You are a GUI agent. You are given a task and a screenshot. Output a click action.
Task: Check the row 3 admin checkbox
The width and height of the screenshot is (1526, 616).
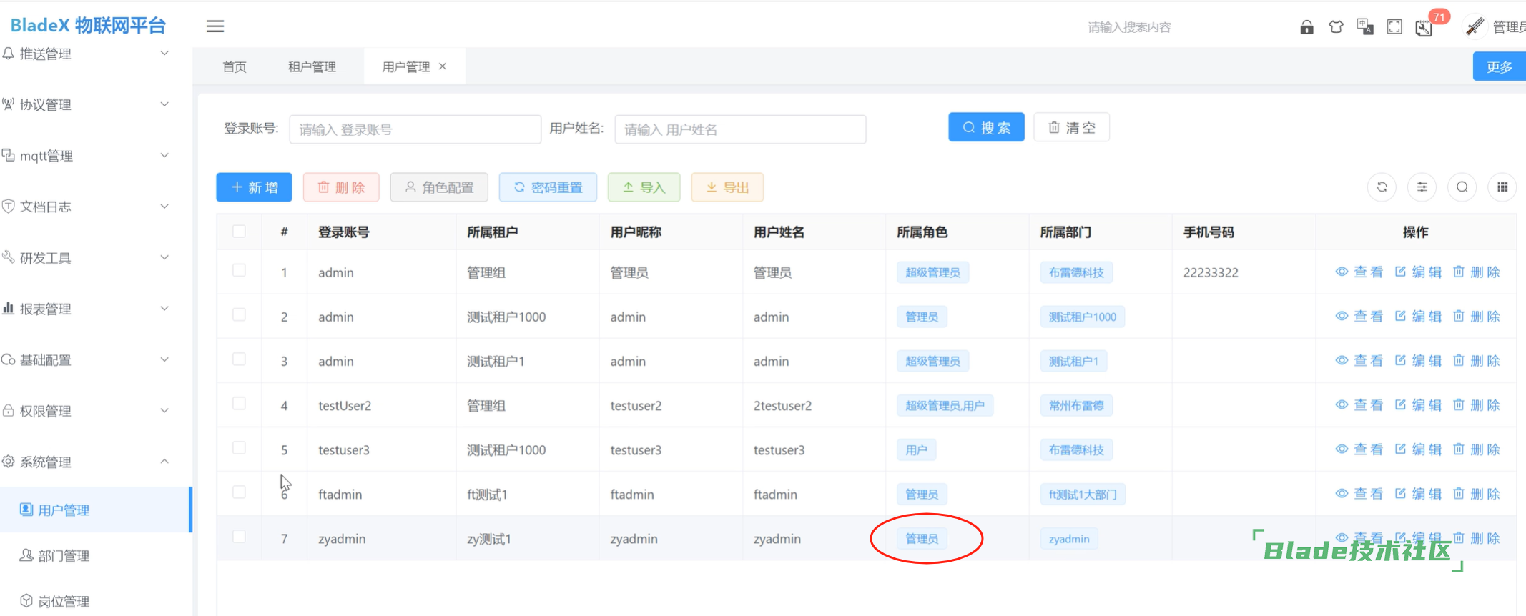pos(239,359)
